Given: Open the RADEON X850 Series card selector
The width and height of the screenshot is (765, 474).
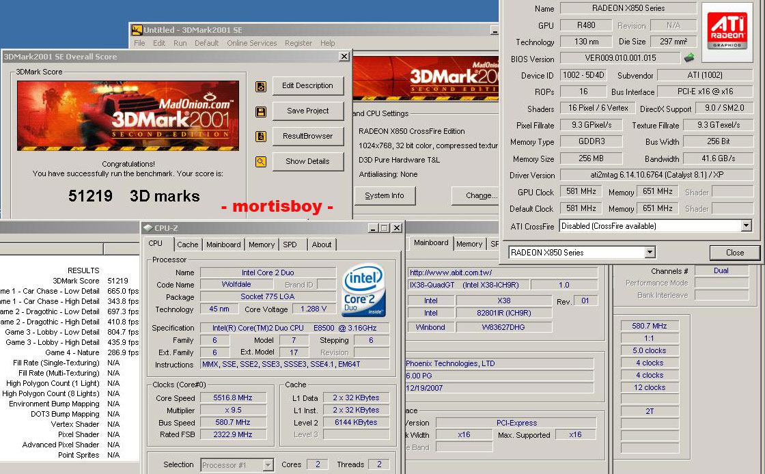Looking at the screenshot, I should [650, 252].
